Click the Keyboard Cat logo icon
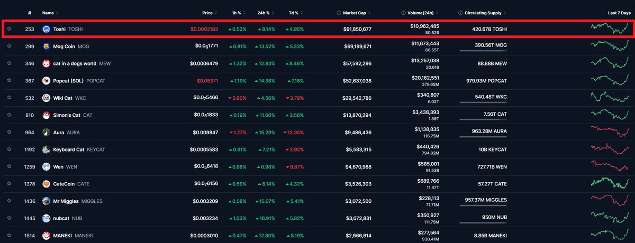 pyautogui.click(x=46, y=149)
